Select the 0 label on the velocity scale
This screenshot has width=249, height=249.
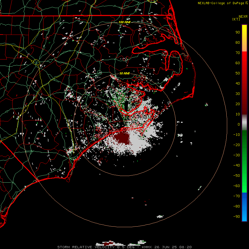click(x=239, y=124)
